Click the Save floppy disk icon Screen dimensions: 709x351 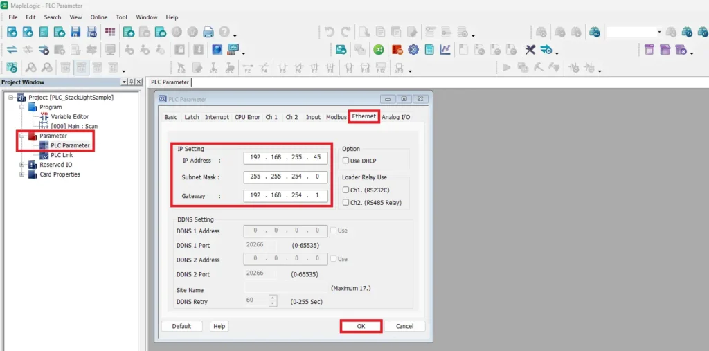pyautogui.click(x=75, y=32)
